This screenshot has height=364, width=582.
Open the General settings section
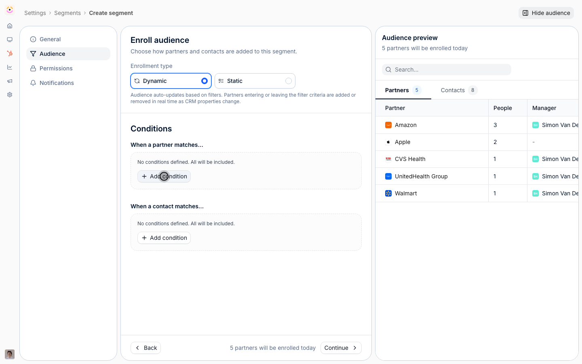[x=68, y=39]
